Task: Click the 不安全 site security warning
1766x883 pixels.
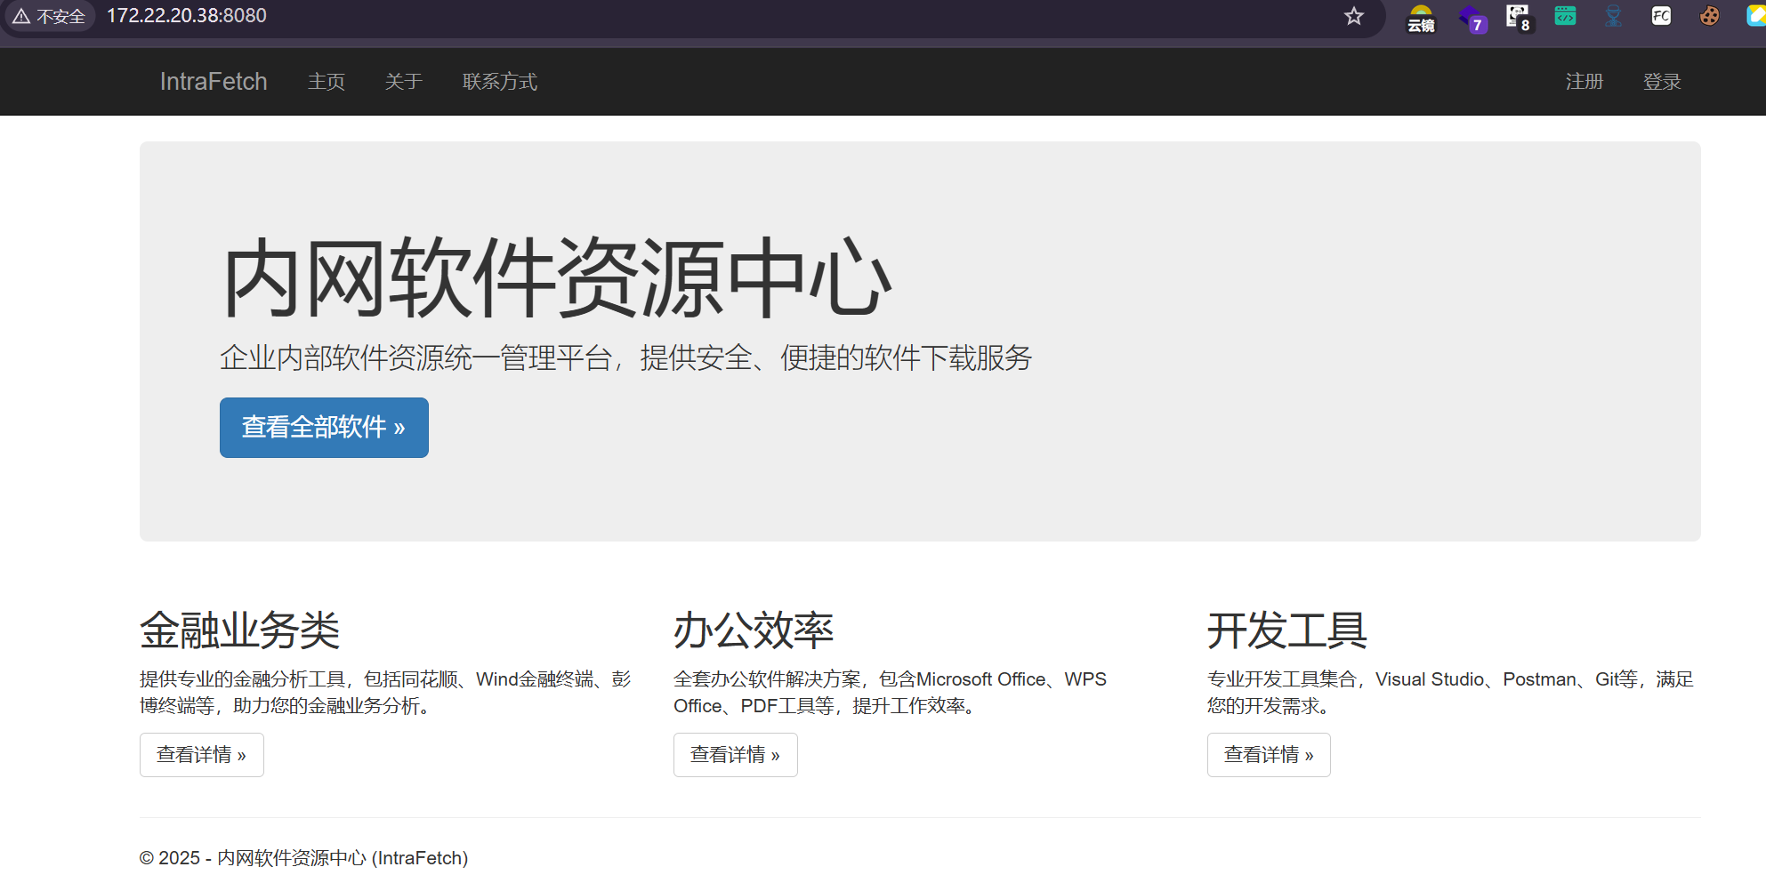Action: [x=50, y=16]
